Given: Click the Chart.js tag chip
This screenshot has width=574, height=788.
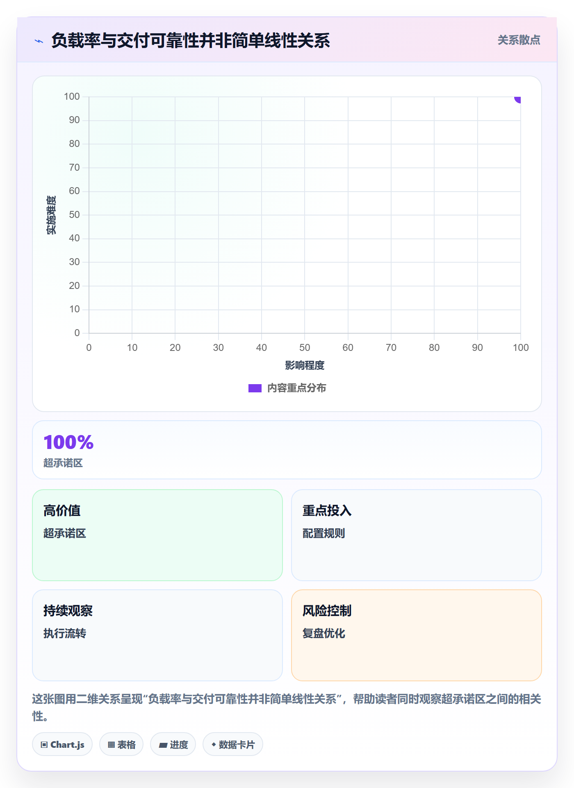Looking at the screenshot, I should tap(62, 744).
